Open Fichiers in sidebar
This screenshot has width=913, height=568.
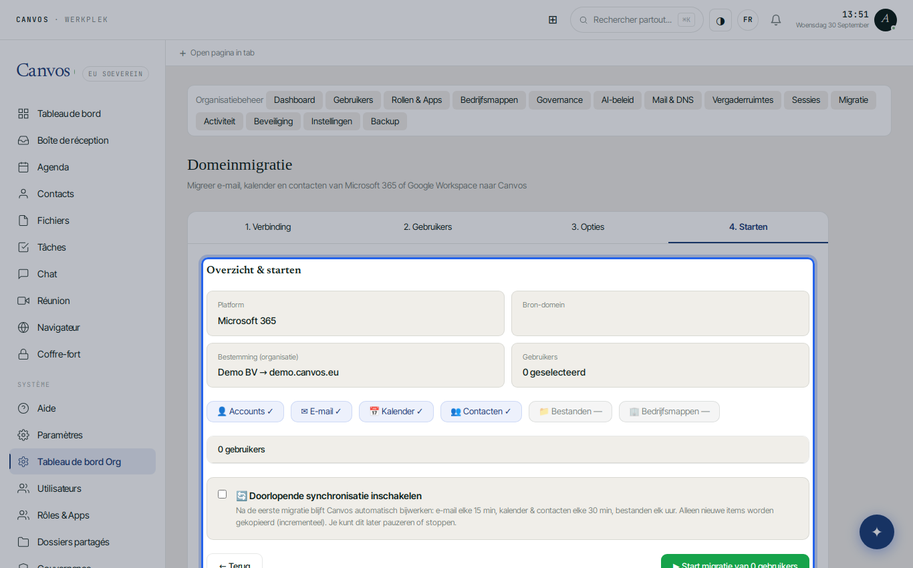point(82,221)
